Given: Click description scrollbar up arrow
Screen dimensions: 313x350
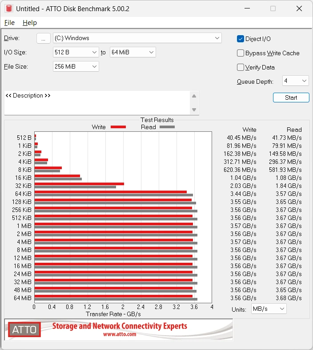Looking at the screenshot, I should tap(194, 96).
